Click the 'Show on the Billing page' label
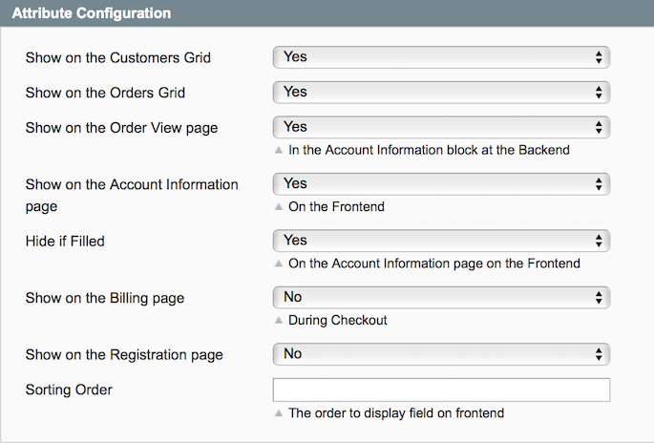Screen dimensions: 654x443 (104, 298)
